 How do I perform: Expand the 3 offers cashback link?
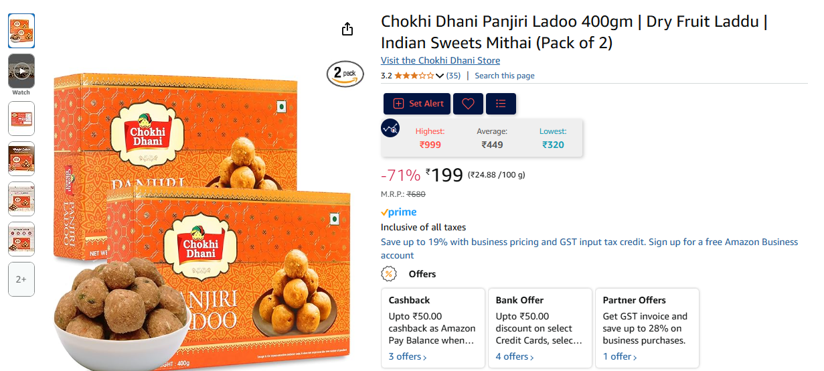[x=408, y=356]
